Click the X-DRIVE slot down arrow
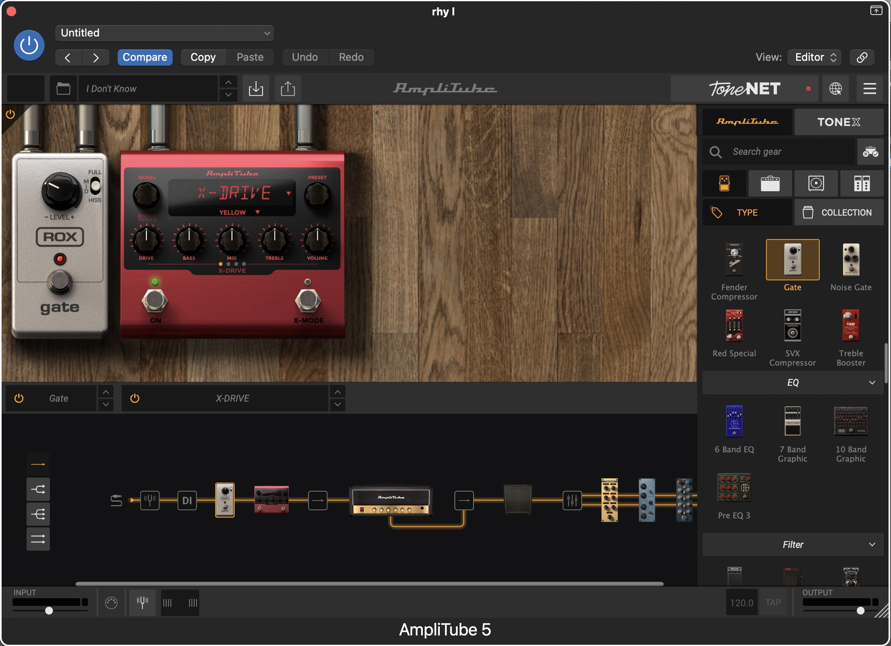891x646 pixels. click(337, 404)
